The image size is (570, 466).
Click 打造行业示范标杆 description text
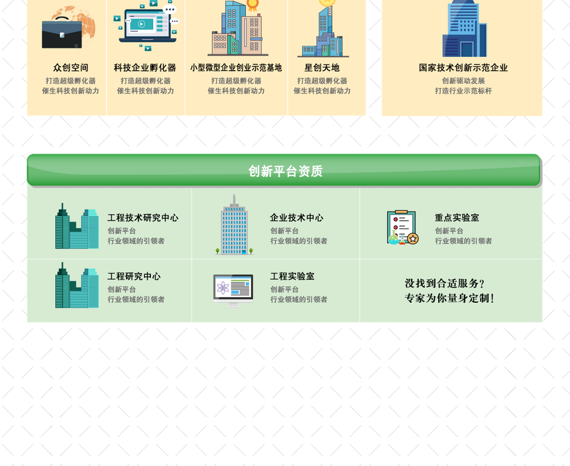(463, 91)
